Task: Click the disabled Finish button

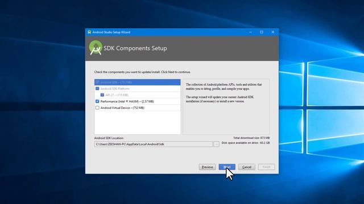Action: [x=267, y=167]
